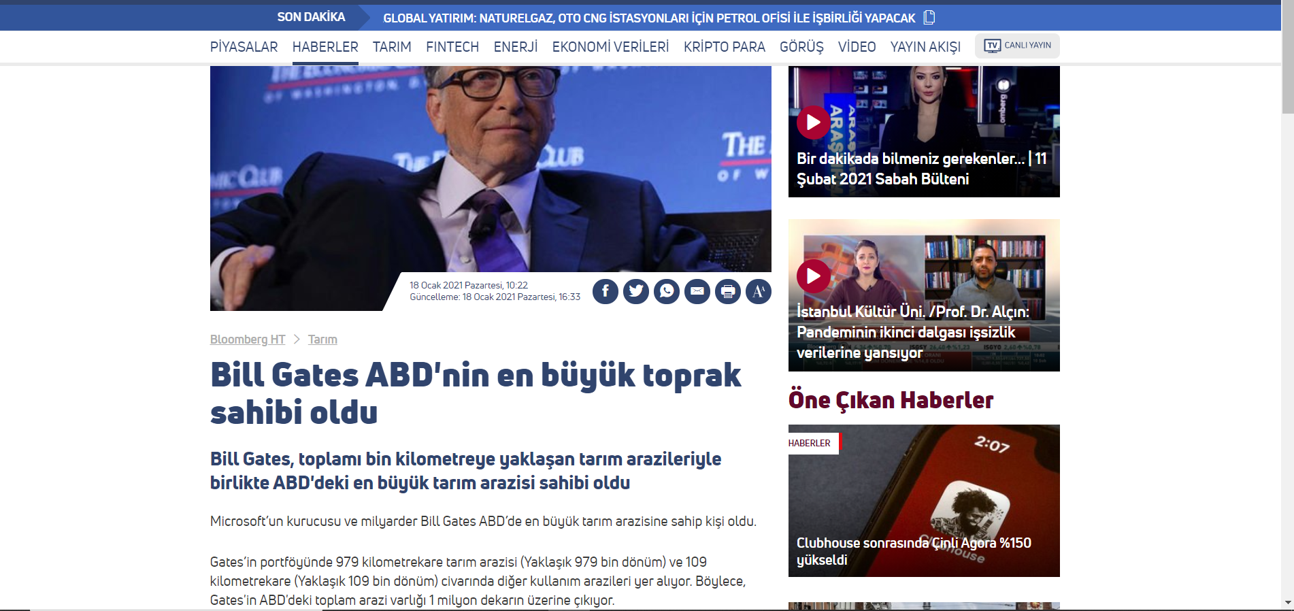Click 'Clubhouse sonrasında Çinli Agora %150 yükseldi' title
The height and width of the screenshot is (611, 1294).
point(914,551)
